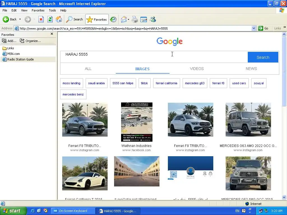Image resolution: width=287 pixels, height=215 pixels.
Task: Open the Messenger people icon
Action: (153, 19)
